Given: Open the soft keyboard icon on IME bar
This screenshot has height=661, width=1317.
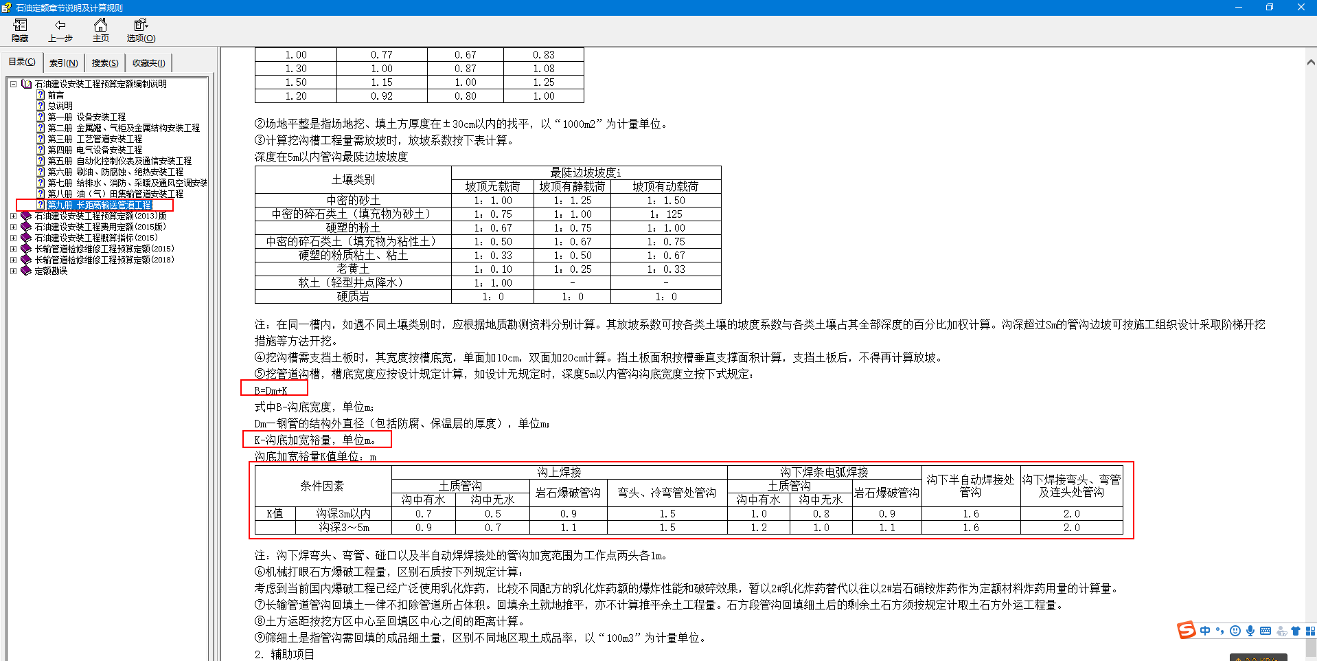Looking at the screenshot, I should (1266, 631).
